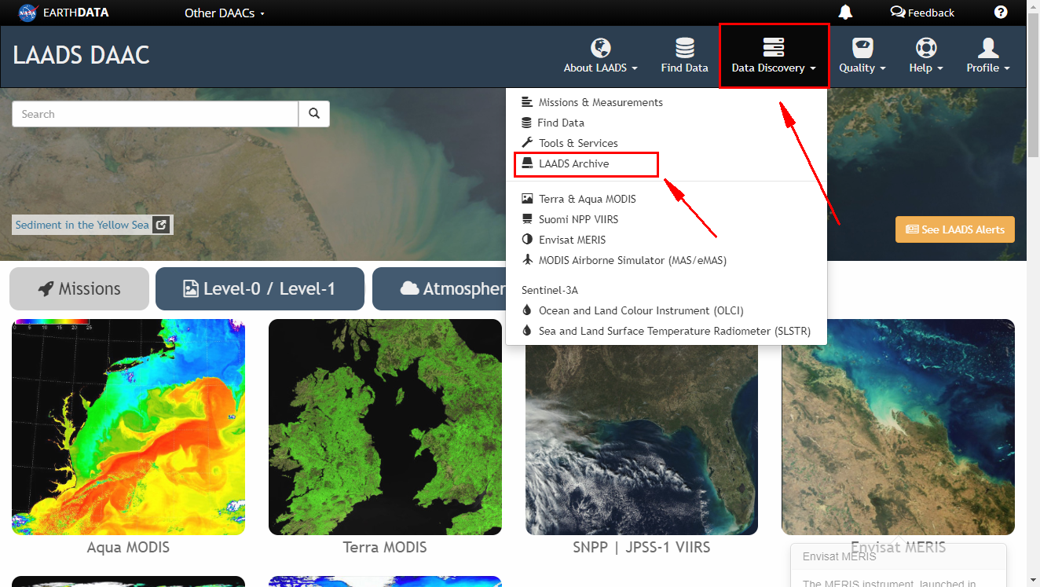The height and width of the screenshot is (587, 1040).
Task: Click the cloud icon on Atmosphere tab
Action: 409,288
